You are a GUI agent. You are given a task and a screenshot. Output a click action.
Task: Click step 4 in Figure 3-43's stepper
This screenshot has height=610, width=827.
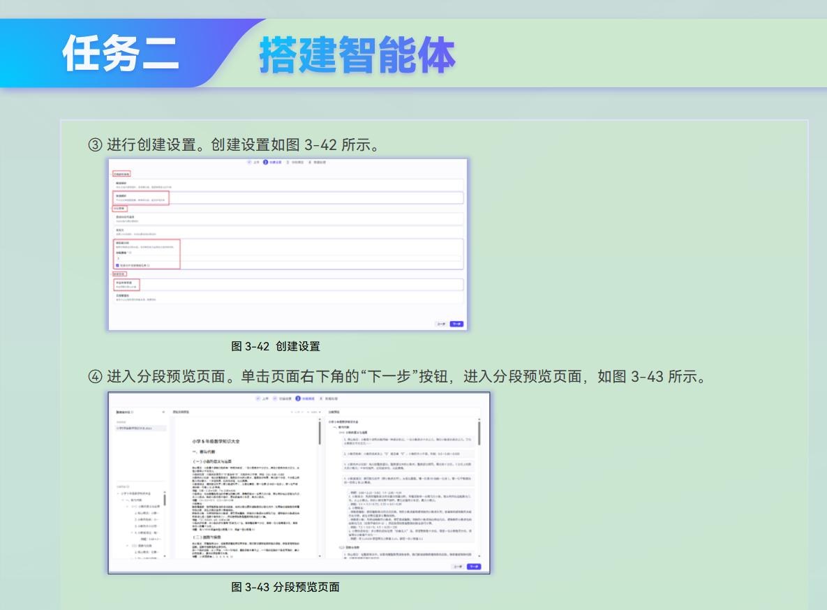(328, 399)
